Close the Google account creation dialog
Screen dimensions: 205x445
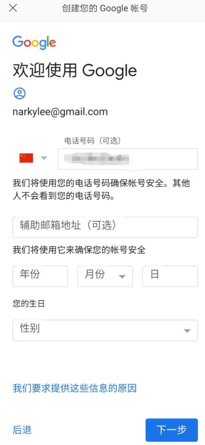(x=13, y=8)
